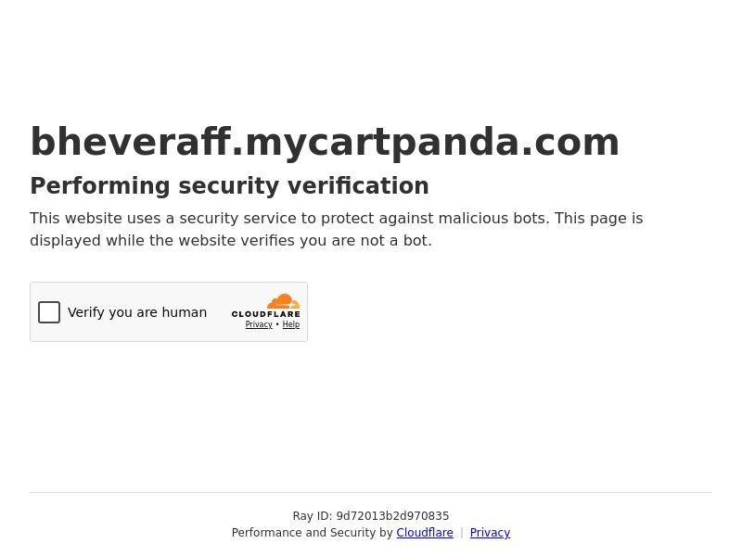Click the Ray ID value 9d72013b2d970835
Screen dimensions: 742x556
click(x=392, y=516)
